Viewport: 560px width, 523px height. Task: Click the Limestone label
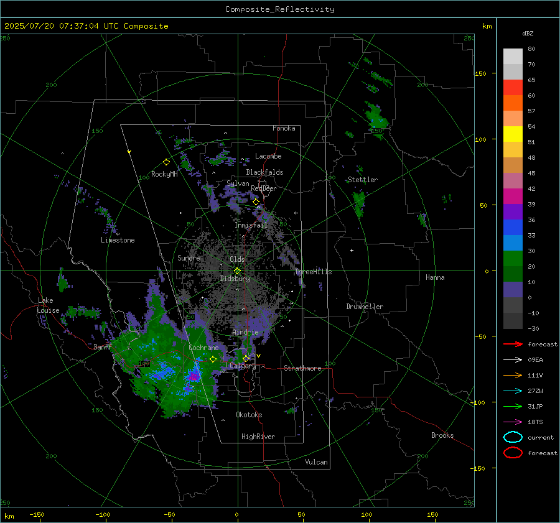pos(118,240)
